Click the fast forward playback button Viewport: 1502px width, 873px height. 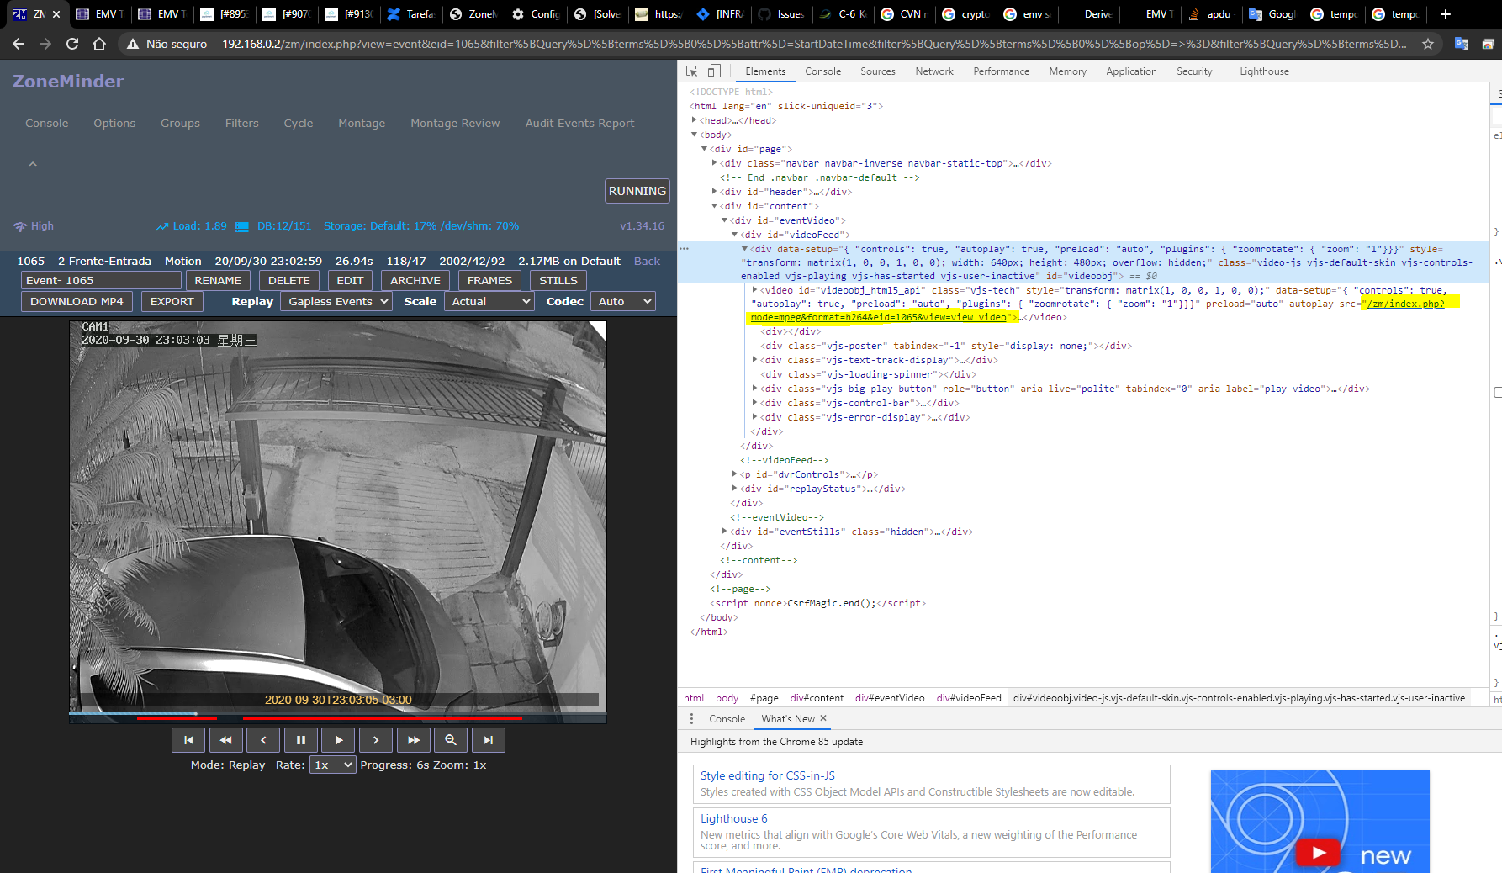pos(414,740)
